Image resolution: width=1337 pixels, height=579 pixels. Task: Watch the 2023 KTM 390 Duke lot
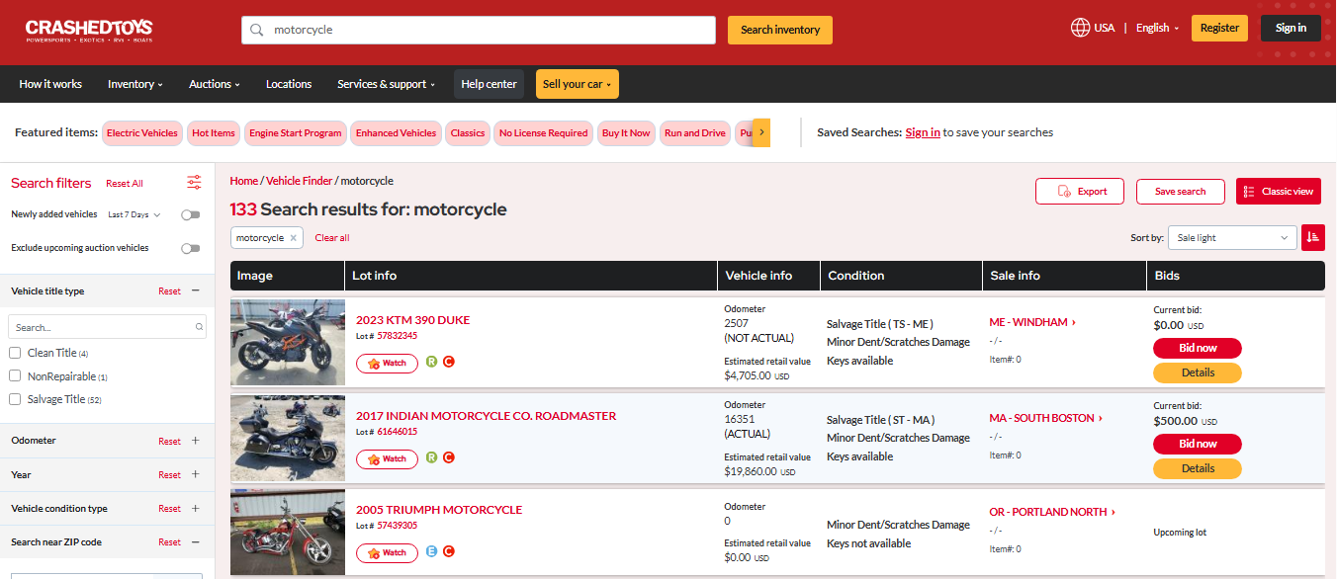pos(387,364)
